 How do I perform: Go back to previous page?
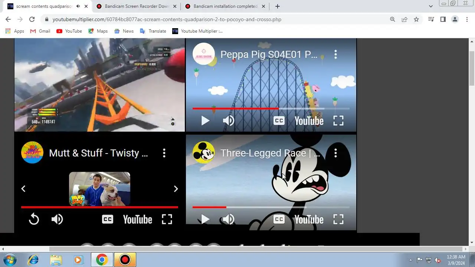8,19
